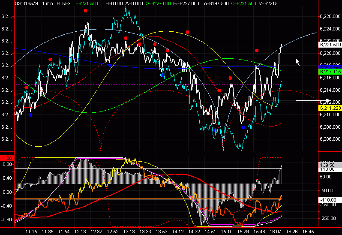Viewport: 342px width, 235px height.
Task: Click the 6,220.000 price axis label
Action: [x=330, y=53]
